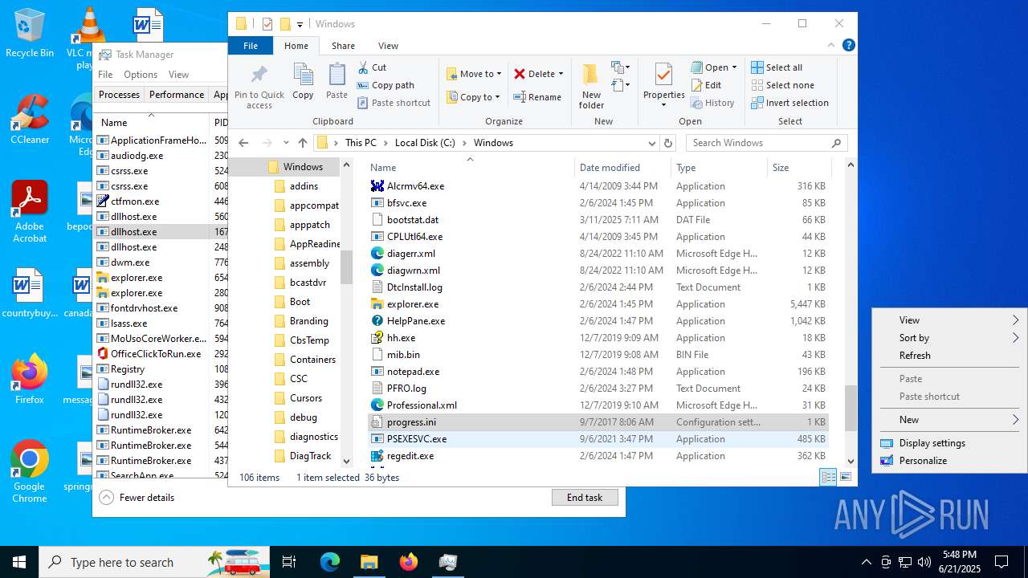Sort files by Date modified column
The image size is (1028, 578).
coord(622,168)
